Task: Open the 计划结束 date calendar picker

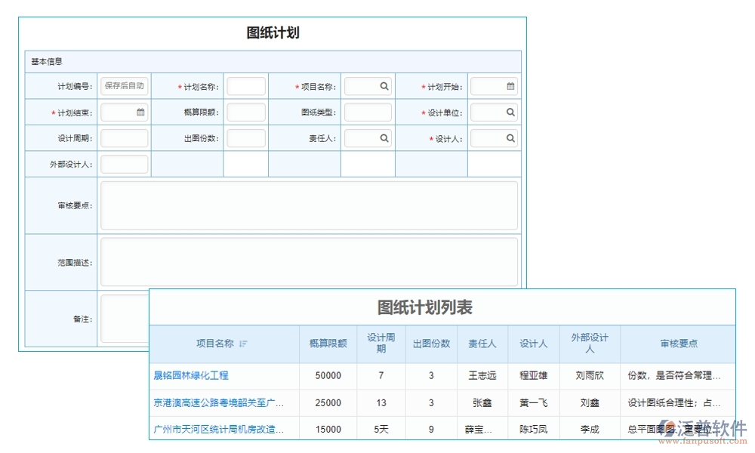Action: pyautogui.click(x=140, y=112)
